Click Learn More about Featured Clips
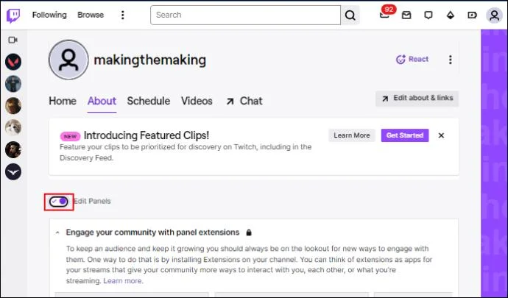The image size is (508, 298). tap(351, 135)
